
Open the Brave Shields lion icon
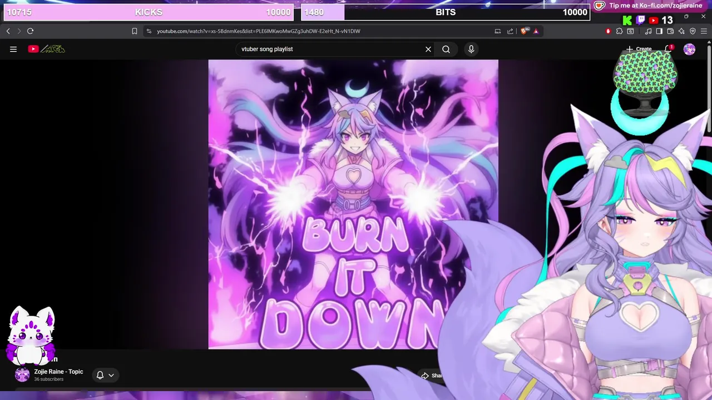[x=524, y=31]
